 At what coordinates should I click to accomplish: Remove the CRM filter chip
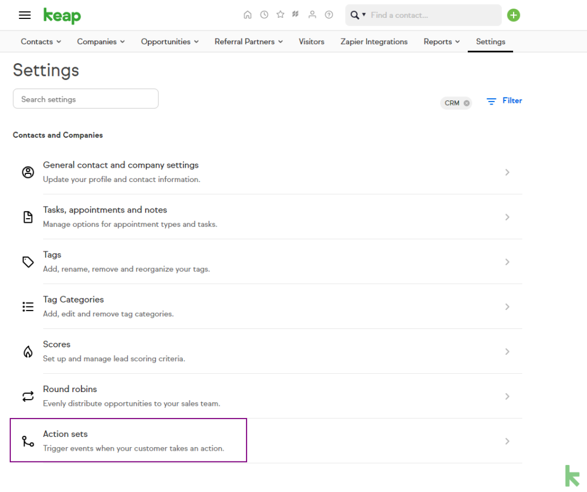467,103
